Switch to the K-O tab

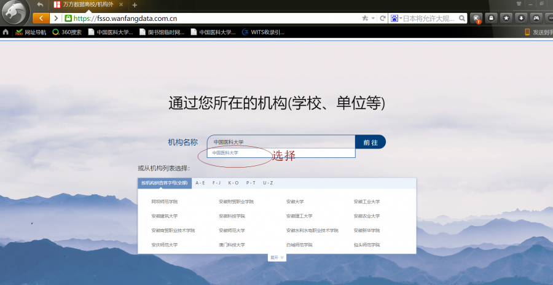click(x=233, y=183)
